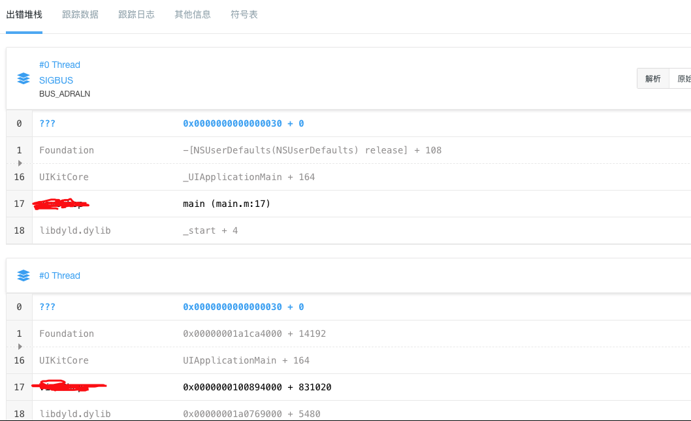This screenshot has height=421, width=691.
Task: Open the 出错堆栈 tab
Action: 24,14
